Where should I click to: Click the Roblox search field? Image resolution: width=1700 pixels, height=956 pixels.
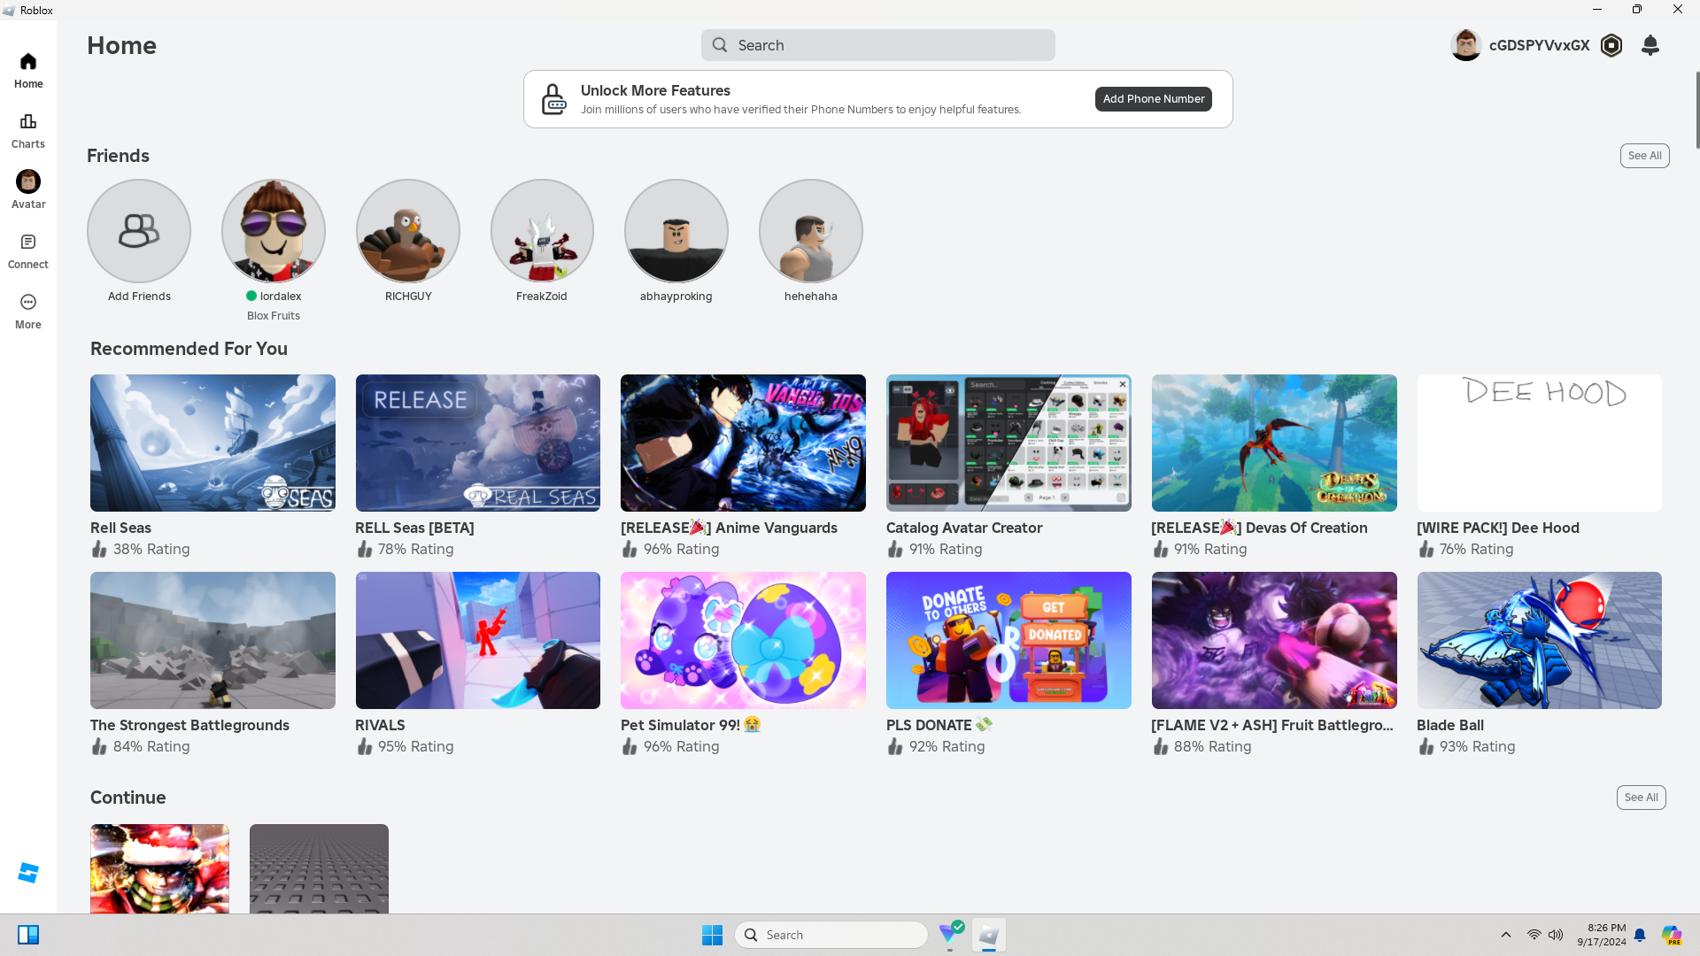[877, 45]
